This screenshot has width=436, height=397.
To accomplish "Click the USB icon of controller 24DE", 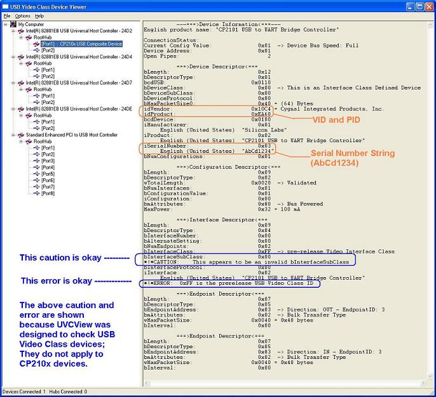I will click(x=21, y=109).
